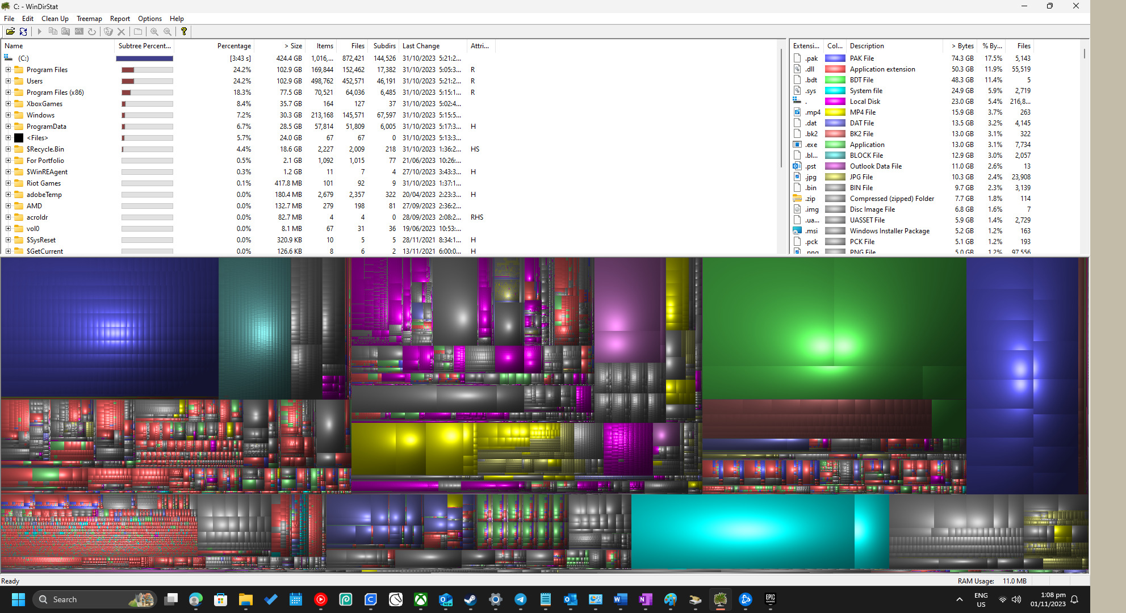Click the Windows Start button
Image resolution: width=1126 pixels, height=613 pixels.
click(x=18, y=599)
